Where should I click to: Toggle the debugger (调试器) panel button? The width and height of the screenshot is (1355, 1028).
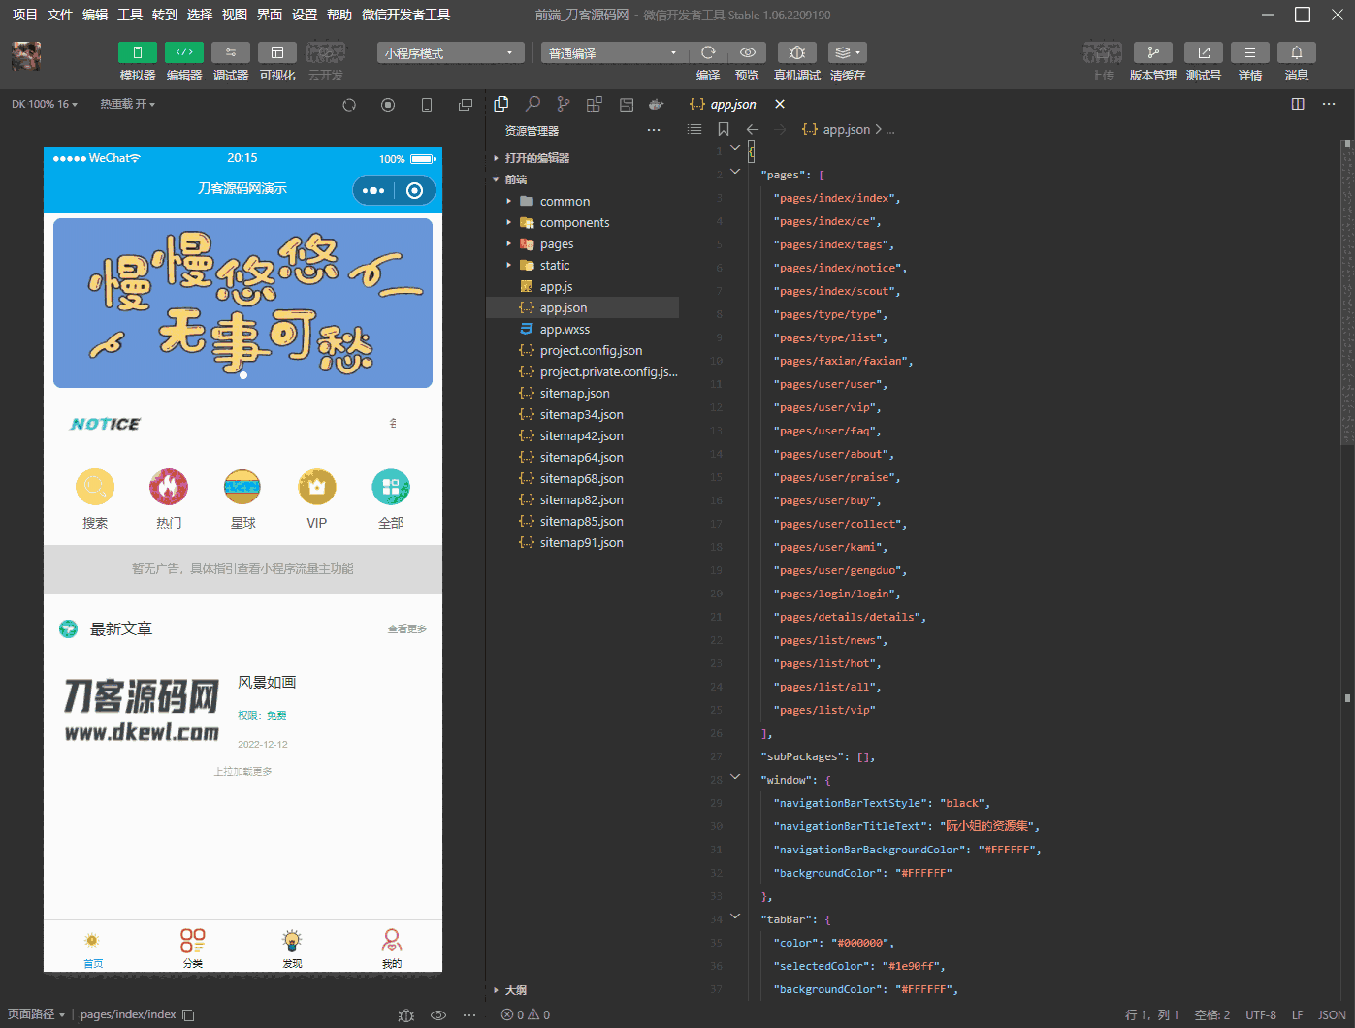(231, 53)
